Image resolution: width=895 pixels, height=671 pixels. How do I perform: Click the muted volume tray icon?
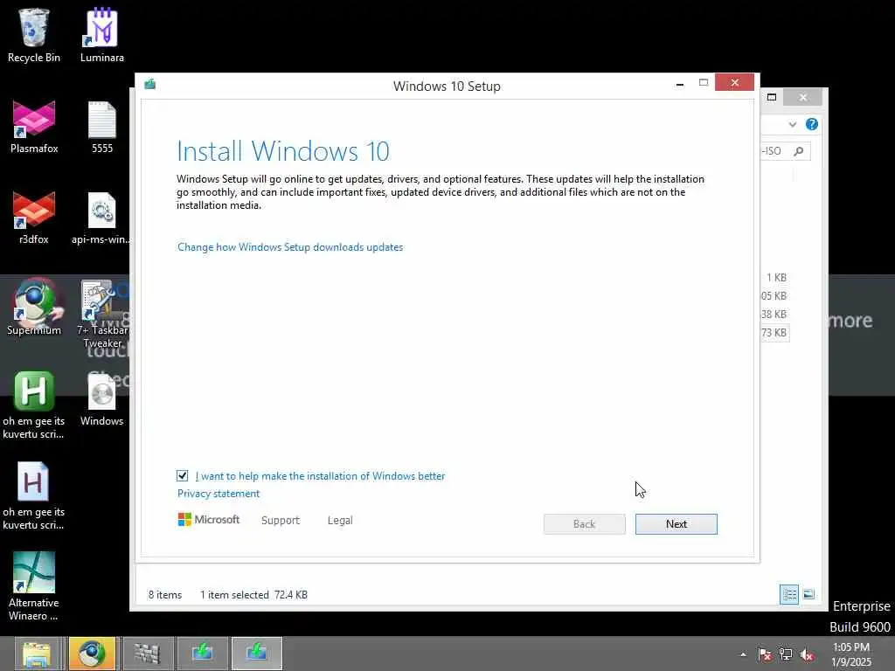point(807,654)
